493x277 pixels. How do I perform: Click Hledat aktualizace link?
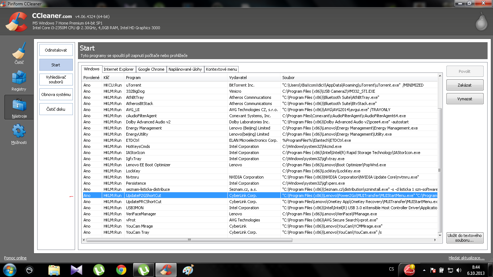point(466,258)
